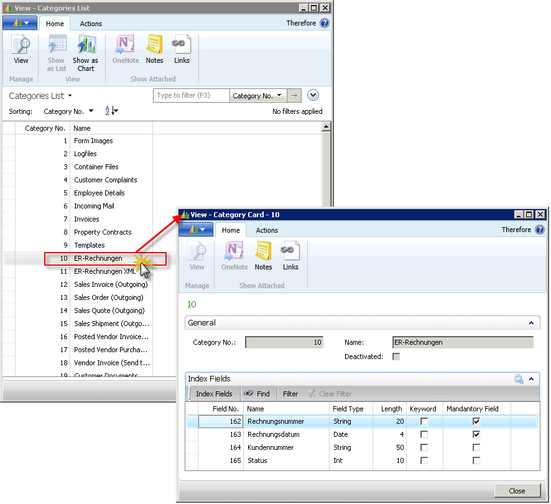The height and width of the screenshot is (504, 551).
Task: Open Notes in Categories List ribbon
Action: click(154, 50)
